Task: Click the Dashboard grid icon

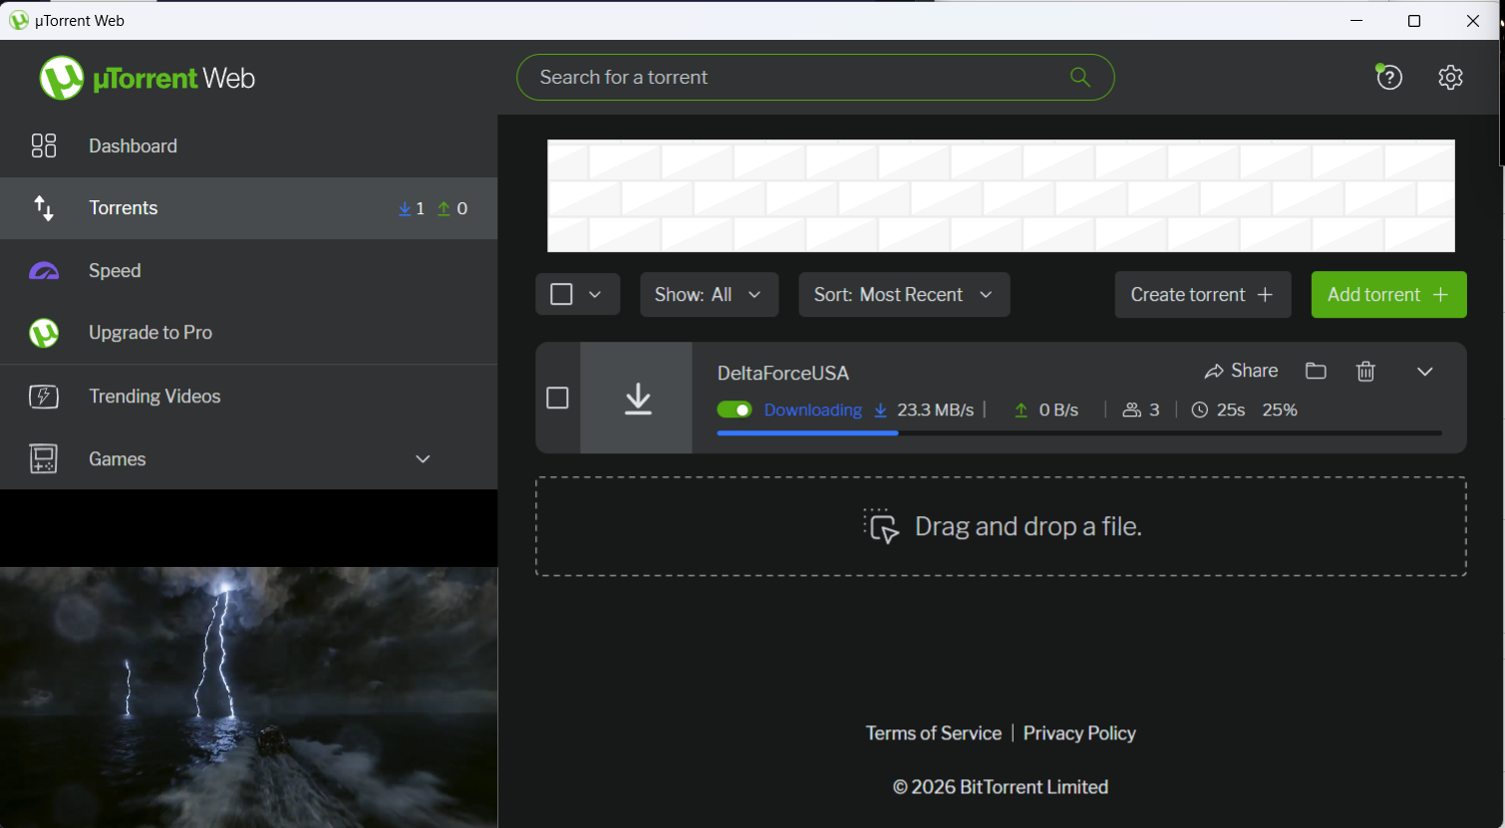Action: 44,145
